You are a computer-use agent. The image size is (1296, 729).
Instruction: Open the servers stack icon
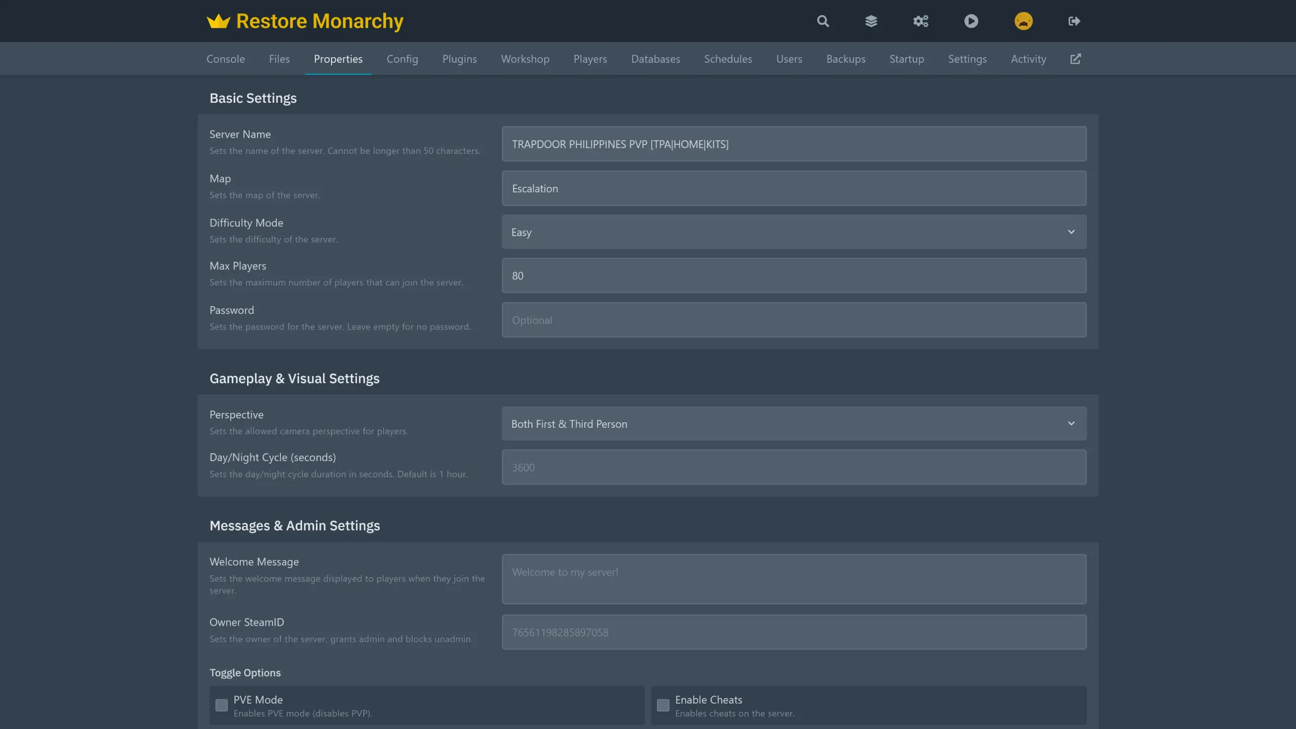pyautogui.click(x=871, y=21)
